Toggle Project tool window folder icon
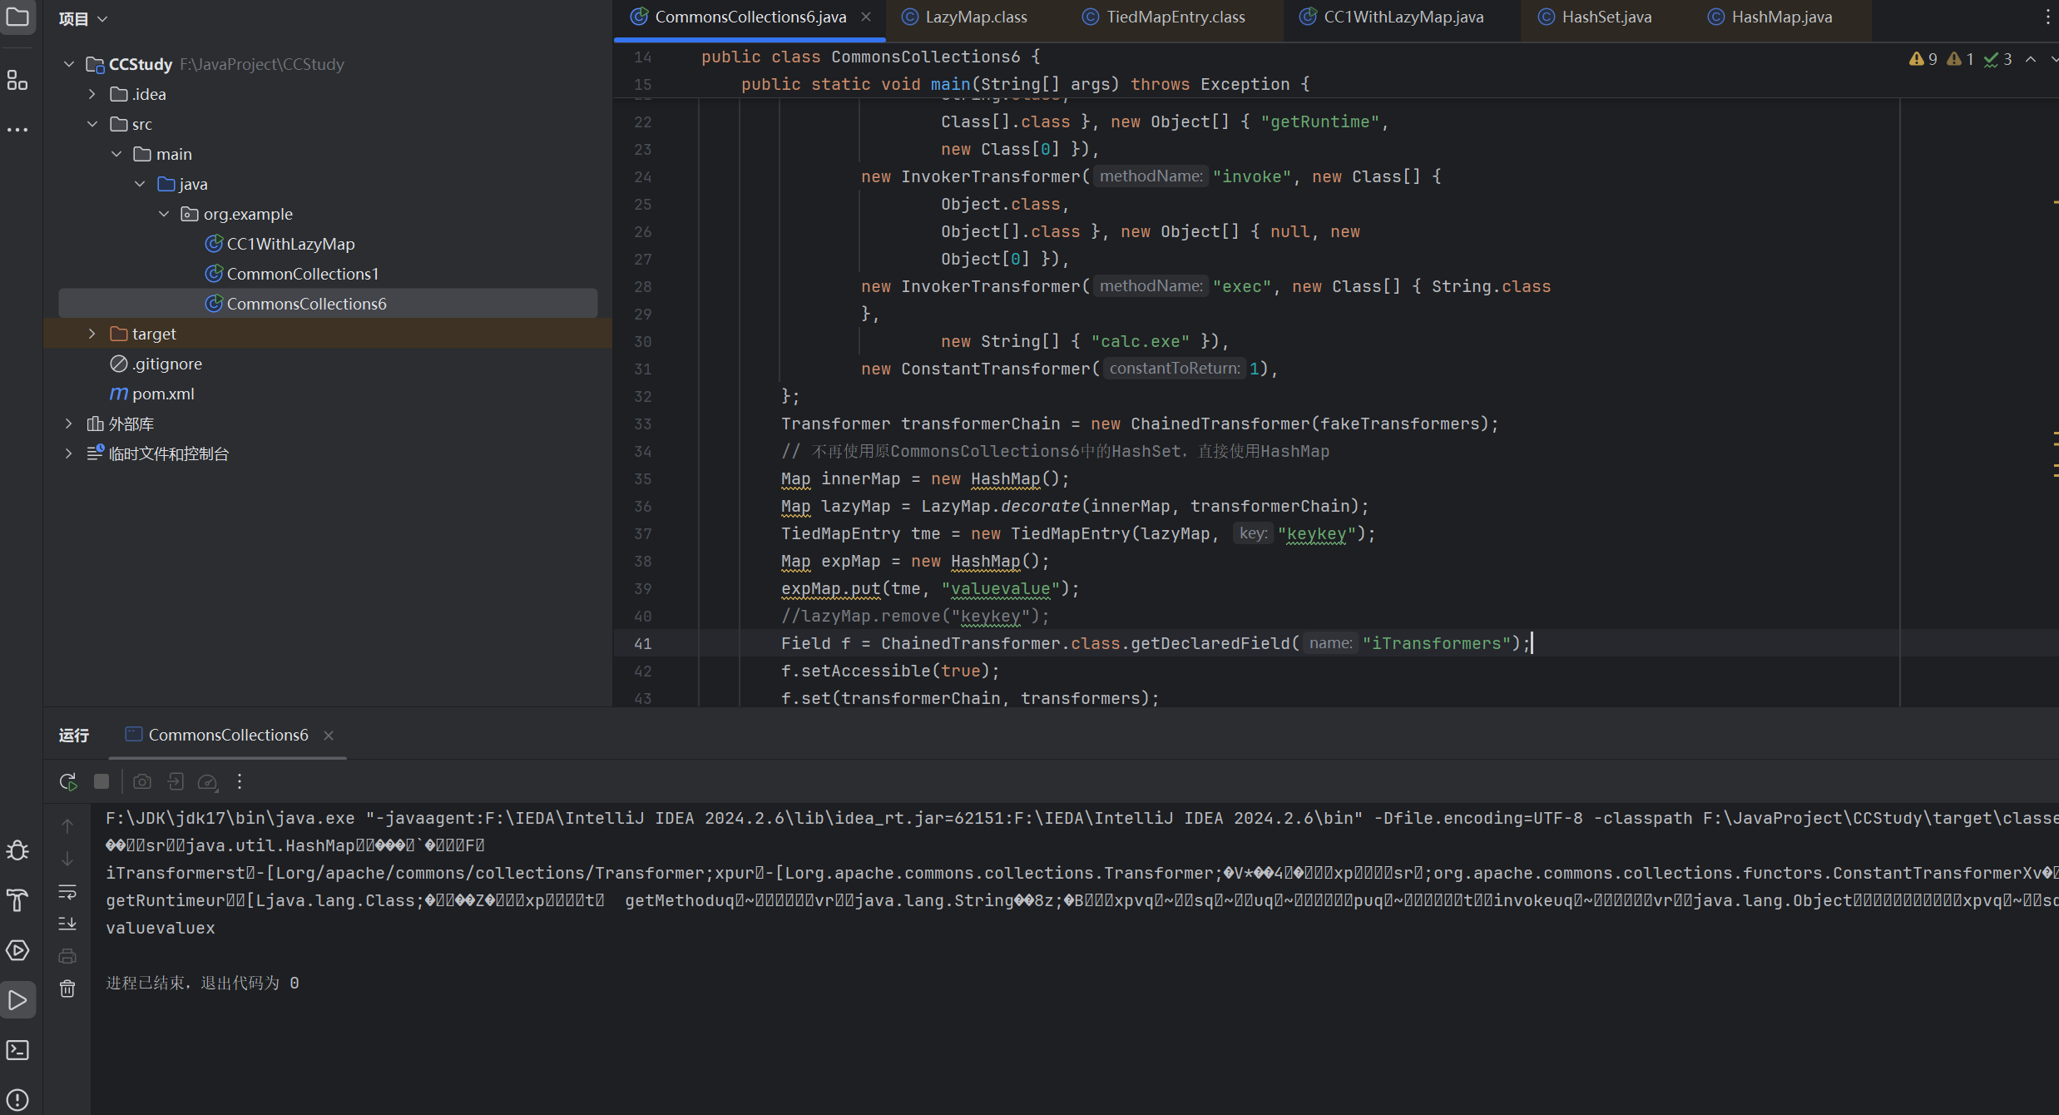 pyautogui.click(x=17, y=17)
